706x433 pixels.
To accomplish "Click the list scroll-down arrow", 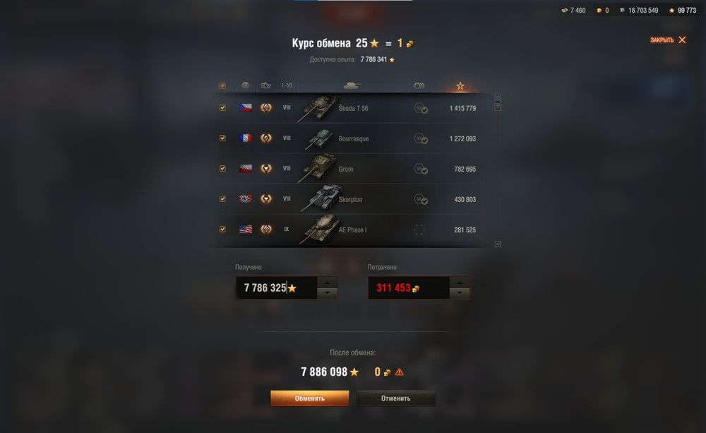I will [x=498, y=244].
